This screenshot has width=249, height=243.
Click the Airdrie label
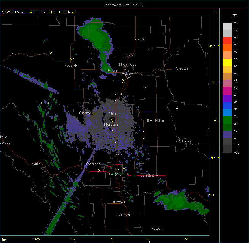117,155
